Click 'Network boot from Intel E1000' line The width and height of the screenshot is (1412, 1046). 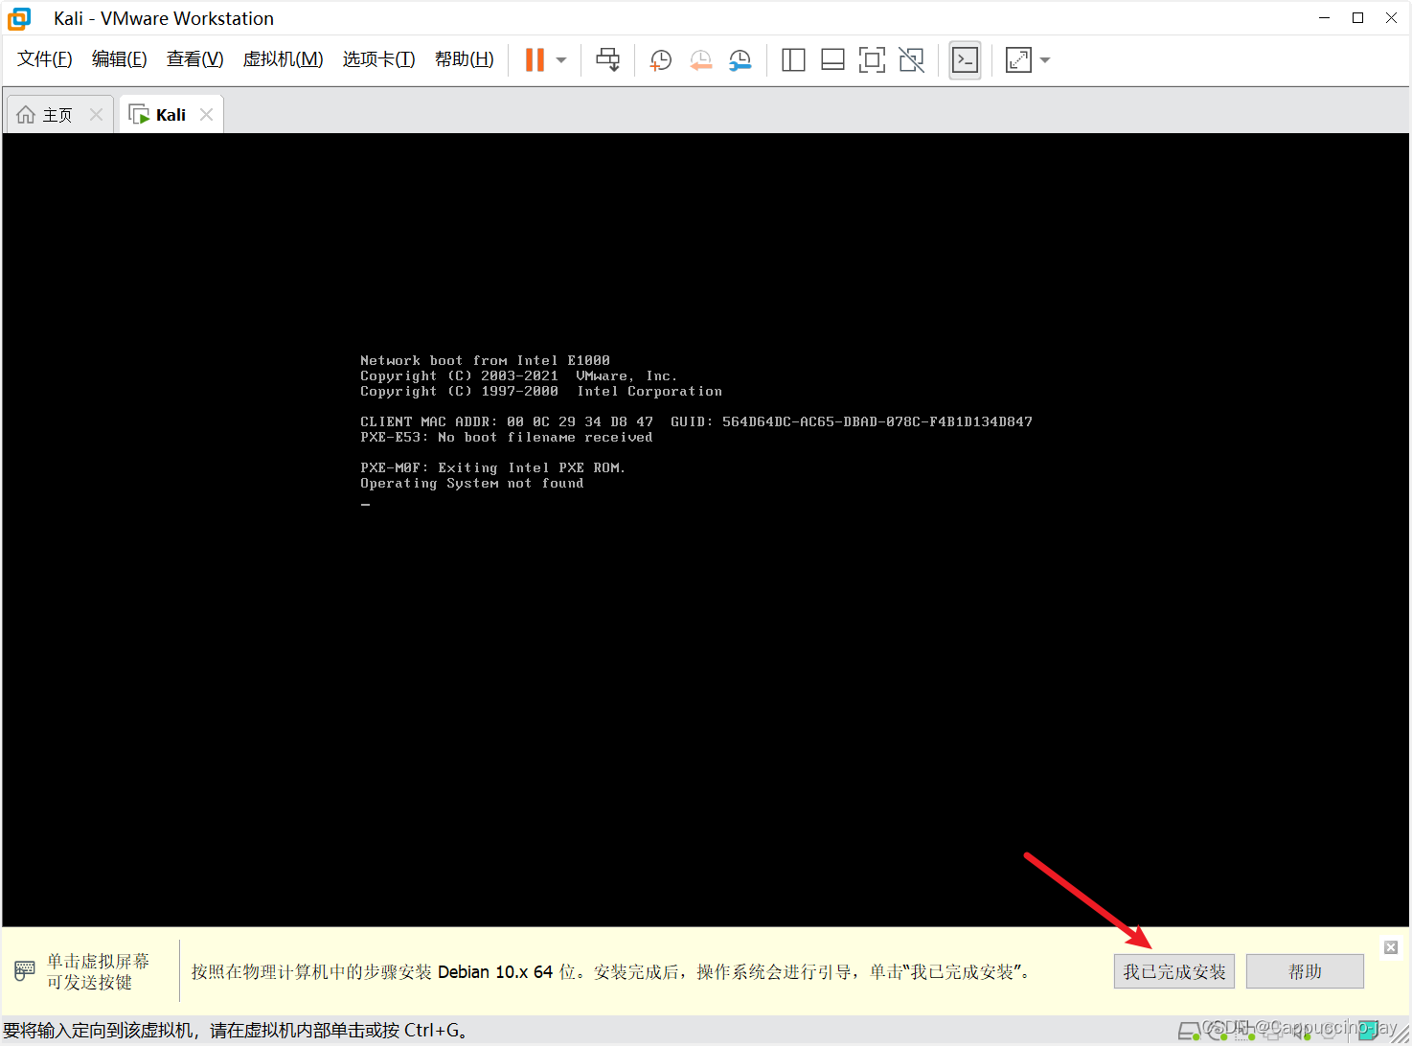[x=485, y=361]
